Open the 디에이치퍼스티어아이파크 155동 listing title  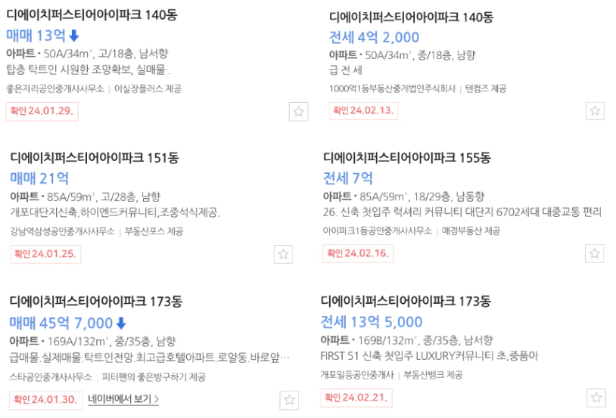407,158
